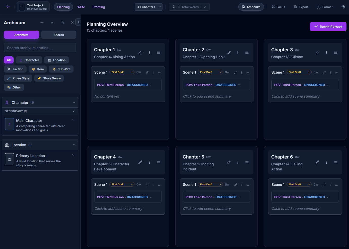Filter entries by Prose Style chip
The height and width of the screenshot is (249, 349).
click(18, 78)
